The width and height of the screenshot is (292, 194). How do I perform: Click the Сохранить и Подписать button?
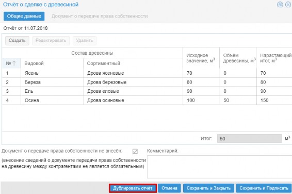(x=264, y=188)
